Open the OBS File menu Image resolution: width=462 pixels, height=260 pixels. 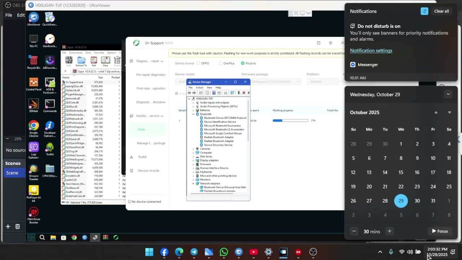pyautogui.click(x=9, y=15)
